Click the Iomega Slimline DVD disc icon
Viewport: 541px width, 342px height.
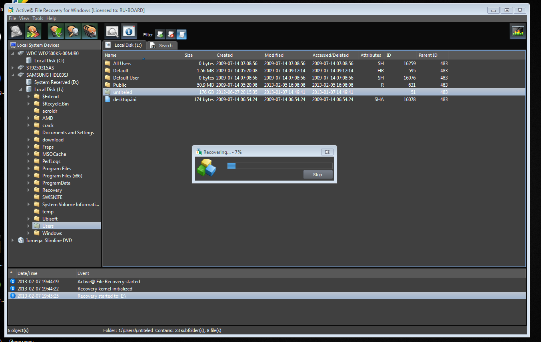coord(21,240)
